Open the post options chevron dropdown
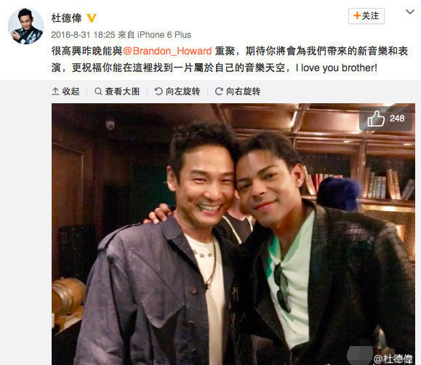 (409, 12)
